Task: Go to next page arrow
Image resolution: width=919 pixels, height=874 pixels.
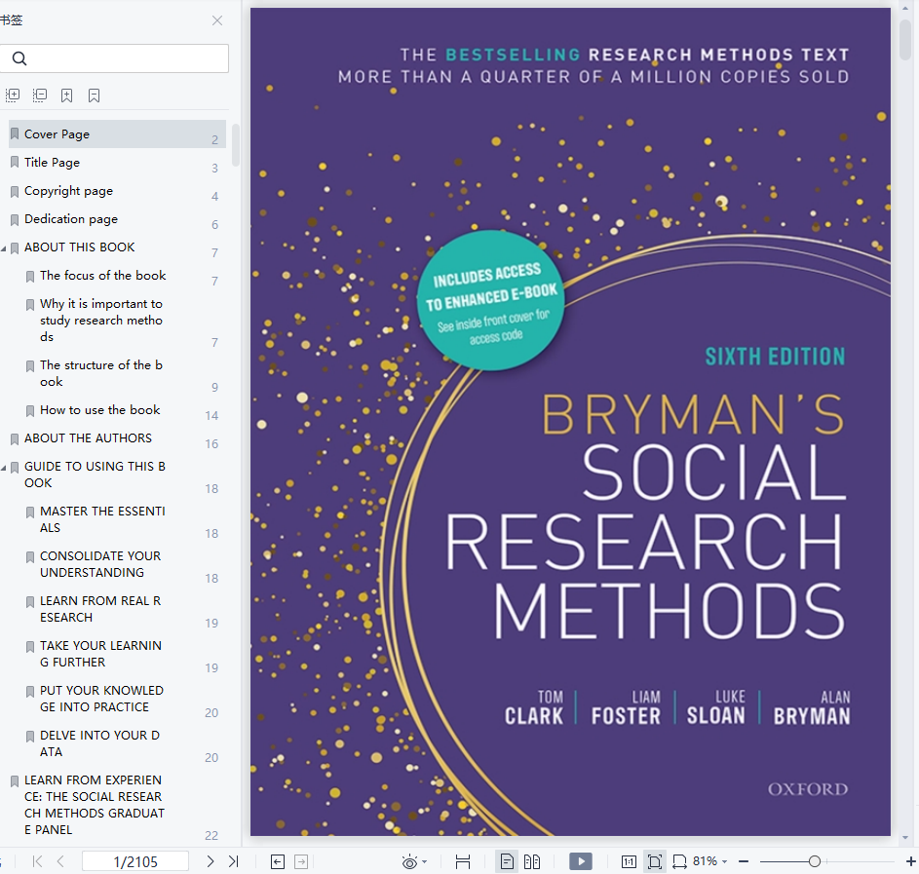Action: coord(210,861)
